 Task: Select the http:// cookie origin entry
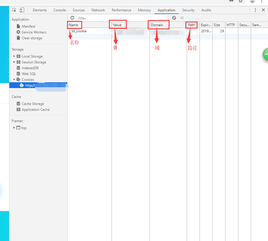tap(38, 85)
